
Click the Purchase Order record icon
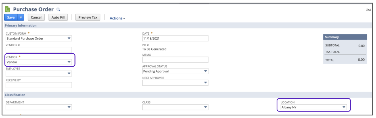click(8, 9)
